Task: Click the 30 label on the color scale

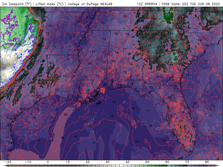Action: point(108,162)
